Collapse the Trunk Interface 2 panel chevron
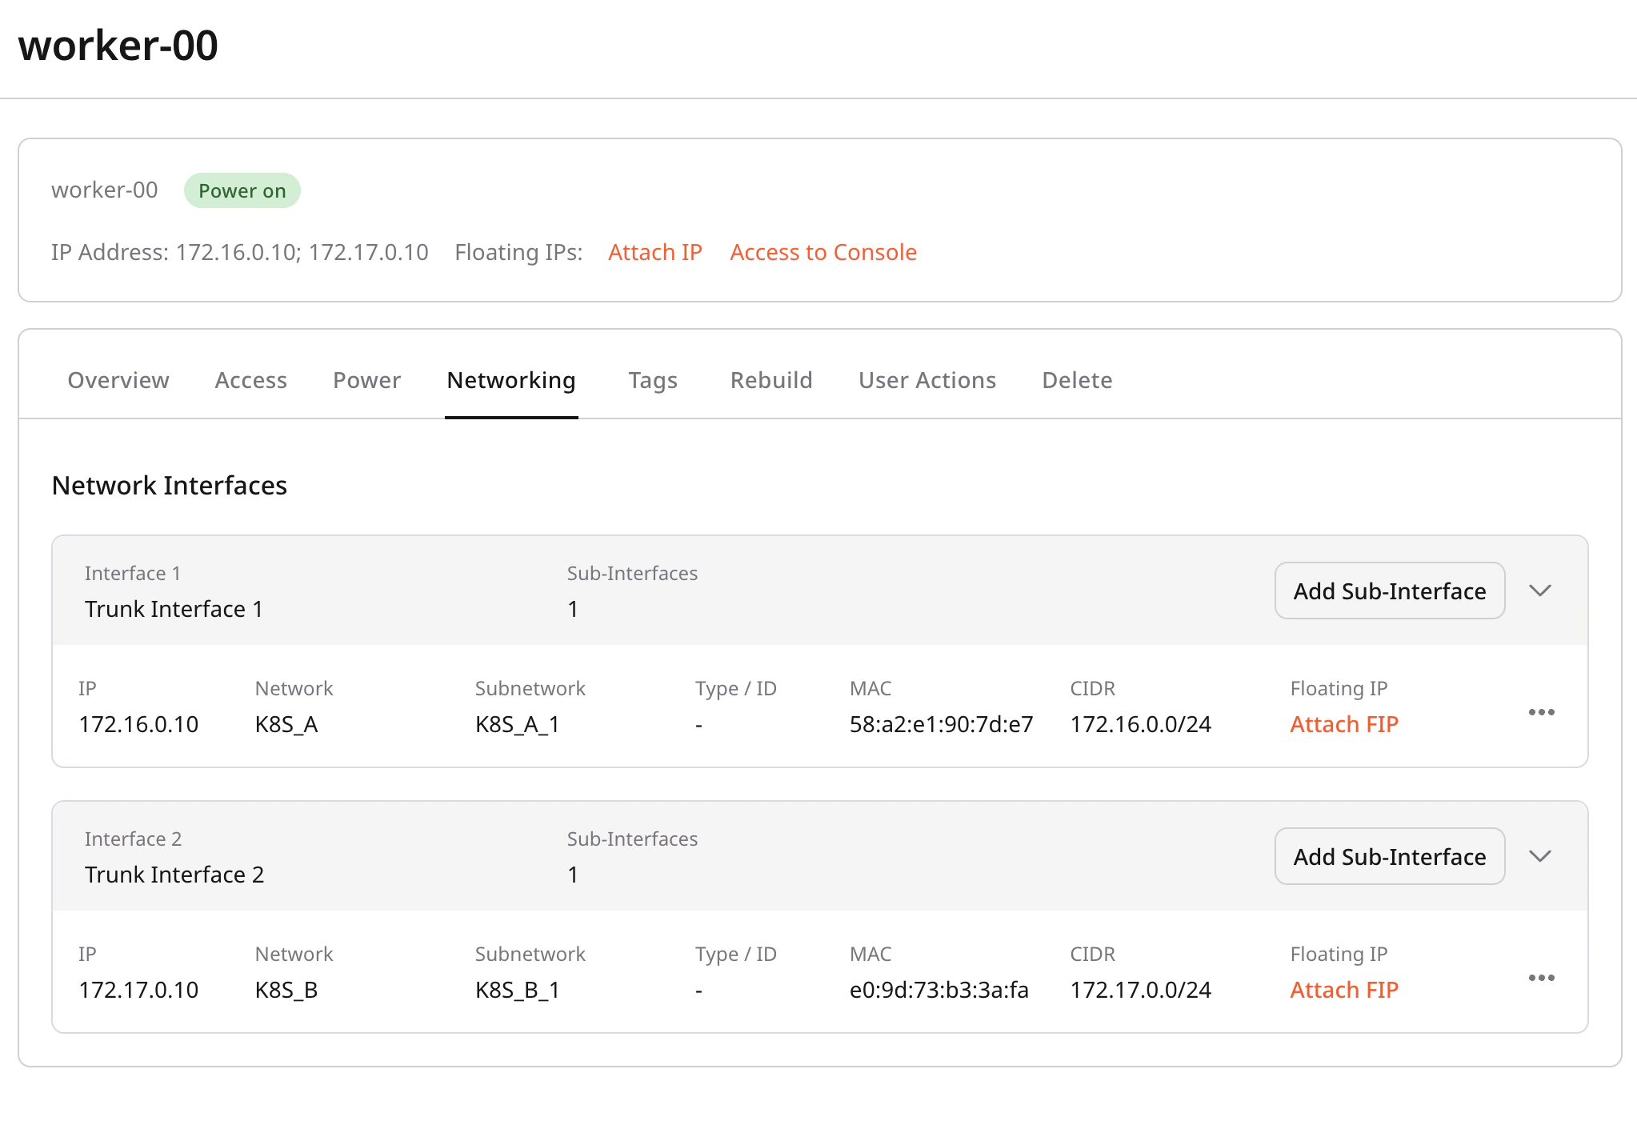This screenshot has height=1125, width=1637. 1539,856
